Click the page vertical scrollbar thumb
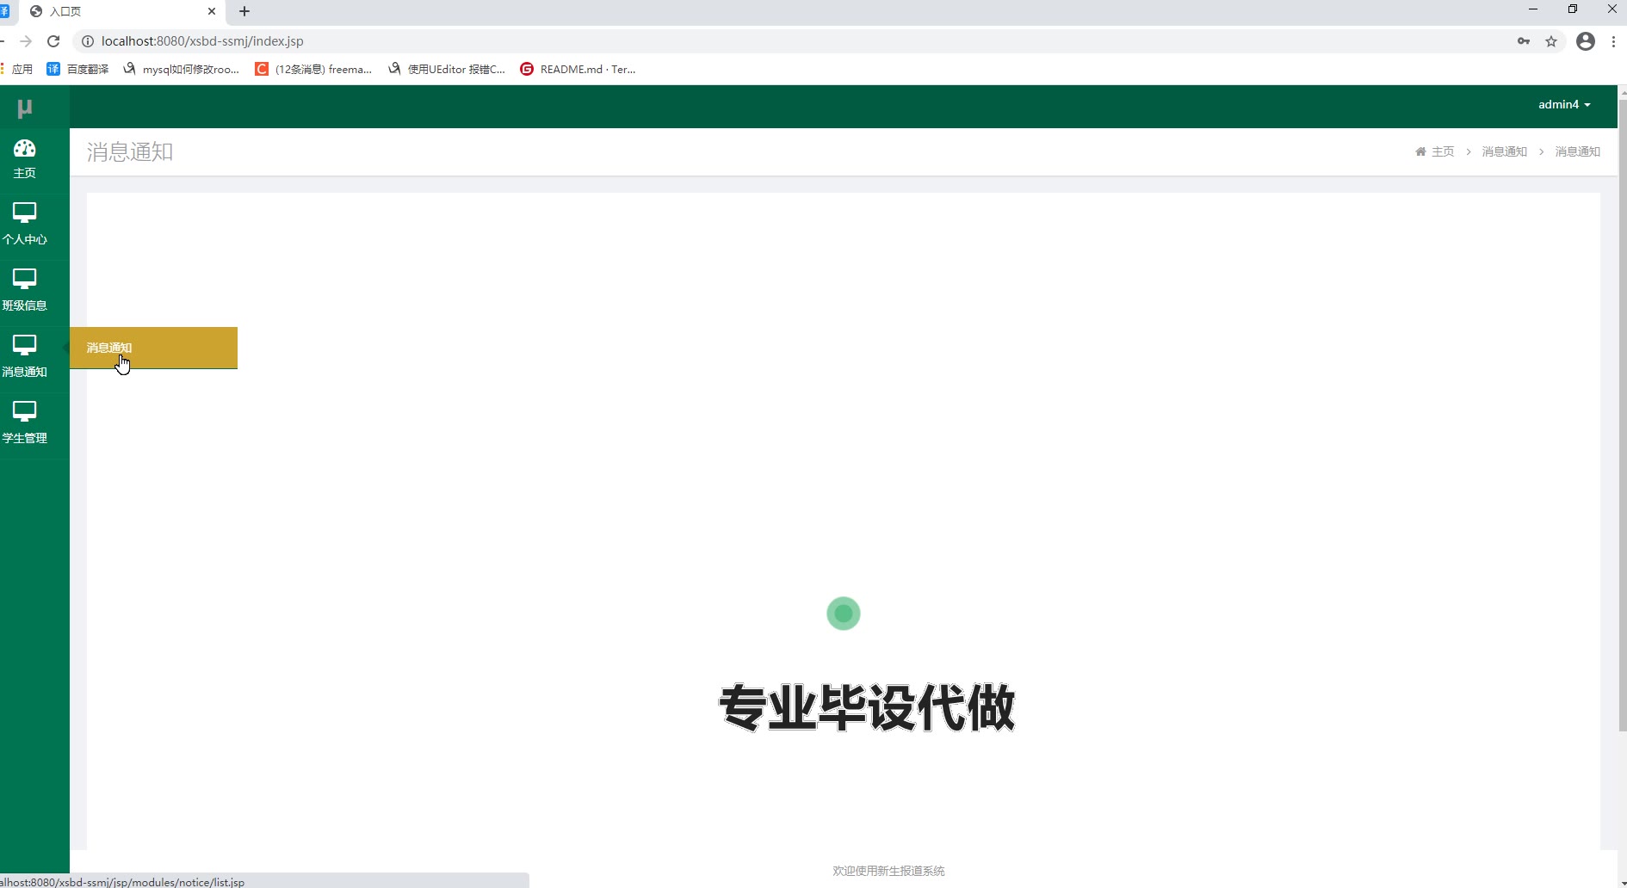This screenshot has width=1627, height=888. click(1623, 415)
